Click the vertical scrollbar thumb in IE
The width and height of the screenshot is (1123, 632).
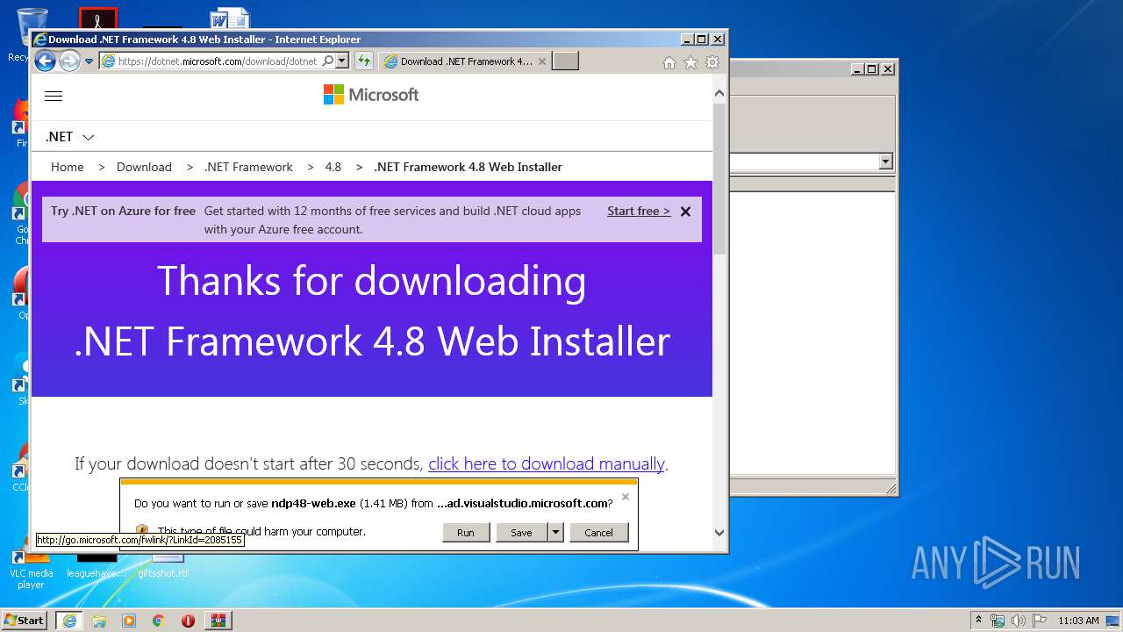719,179
